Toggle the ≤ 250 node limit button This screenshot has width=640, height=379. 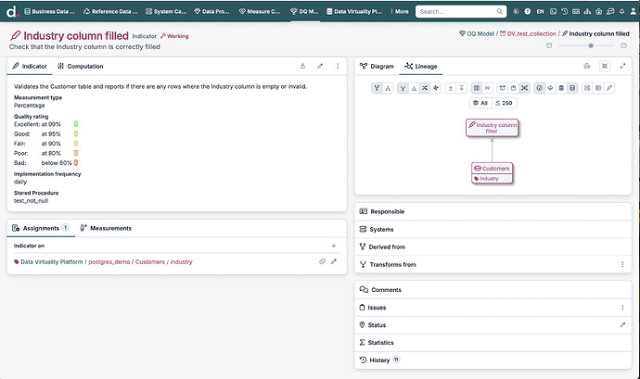point(504,103)
